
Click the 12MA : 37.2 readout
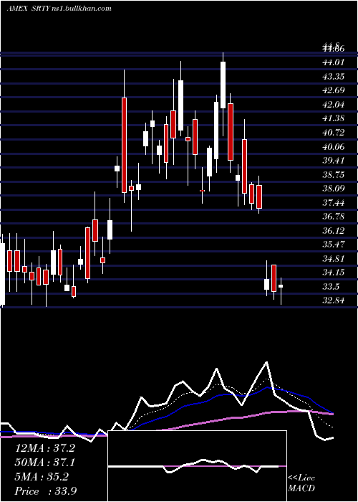point(45,448)
